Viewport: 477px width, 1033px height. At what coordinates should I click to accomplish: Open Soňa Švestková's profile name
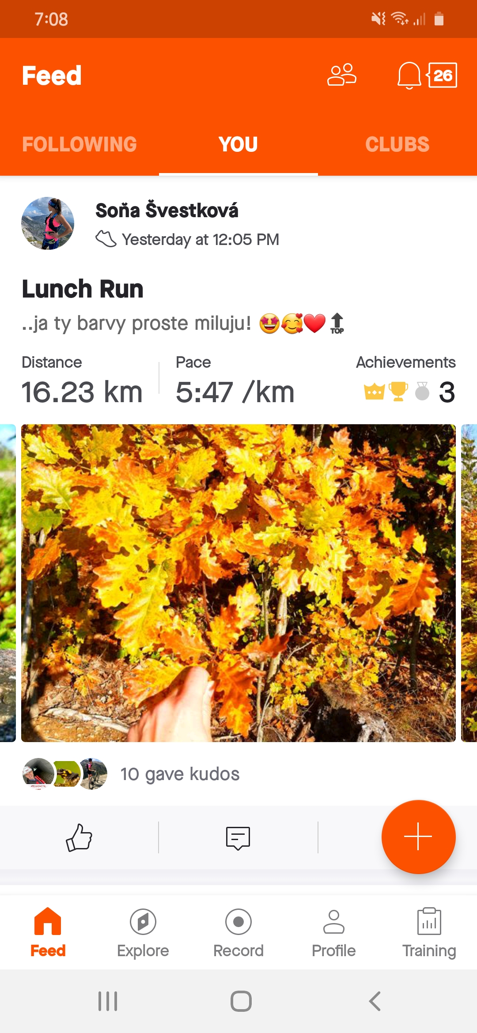(x=167, y=210)
